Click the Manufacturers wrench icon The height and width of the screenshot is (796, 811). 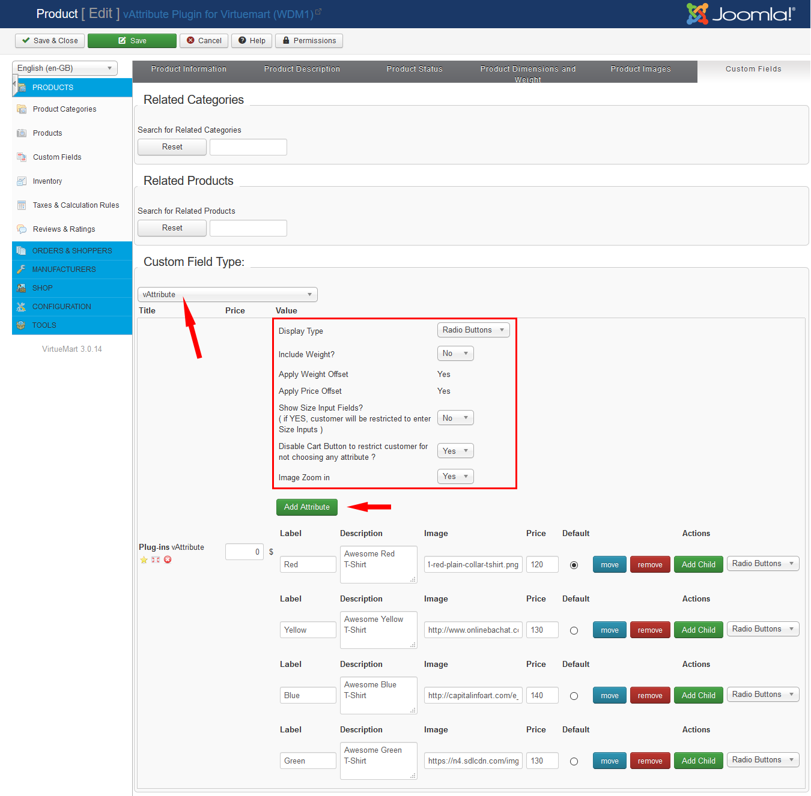(21, 270)
